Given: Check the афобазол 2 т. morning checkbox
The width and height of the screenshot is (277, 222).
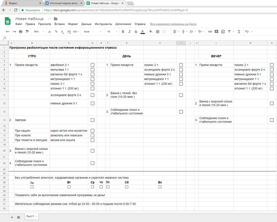Looking at the screenshot, I should pos(92,65).
